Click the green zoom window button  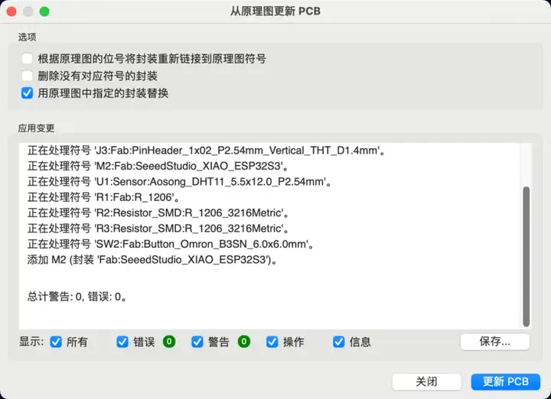pos(44,11)
